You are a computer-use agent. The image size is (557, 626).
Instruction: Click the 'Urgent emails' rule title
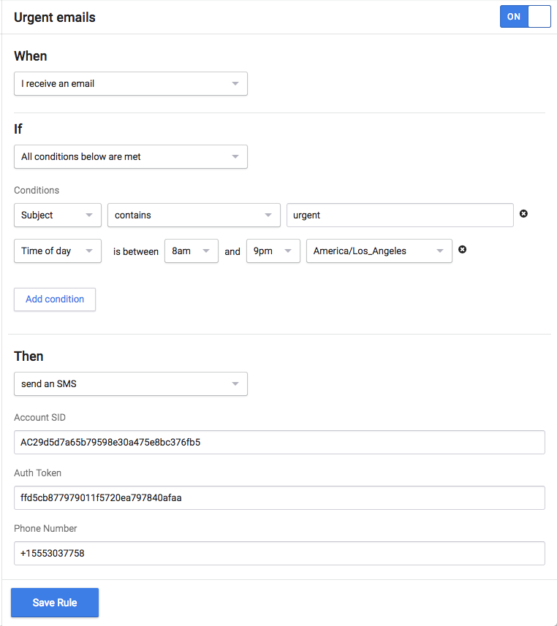tap(55, 18)
